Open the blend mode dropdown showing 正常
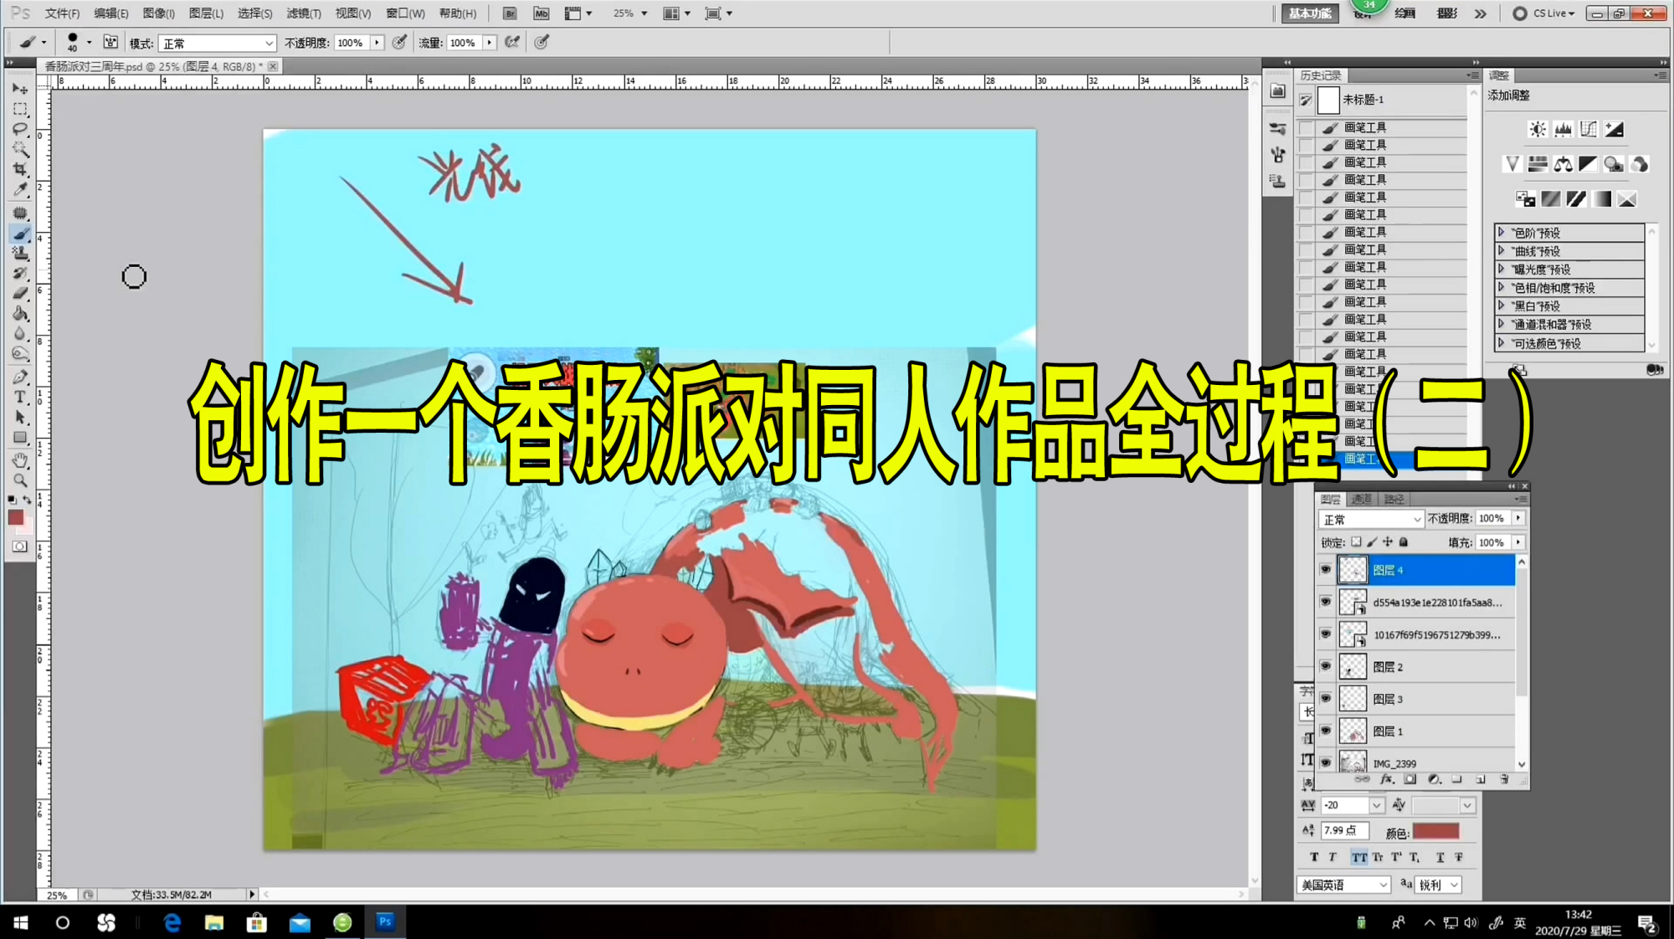 click(1372, 518)
